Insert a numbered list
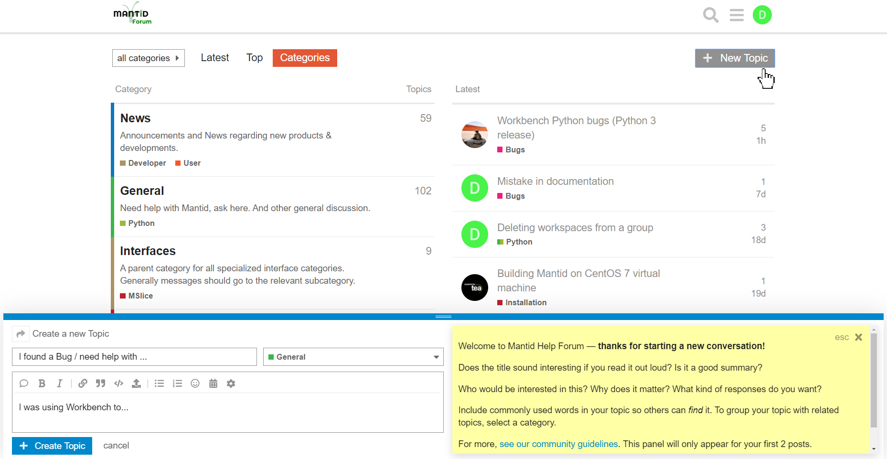The height and width of the screenshot is (459, 887). 177,383
